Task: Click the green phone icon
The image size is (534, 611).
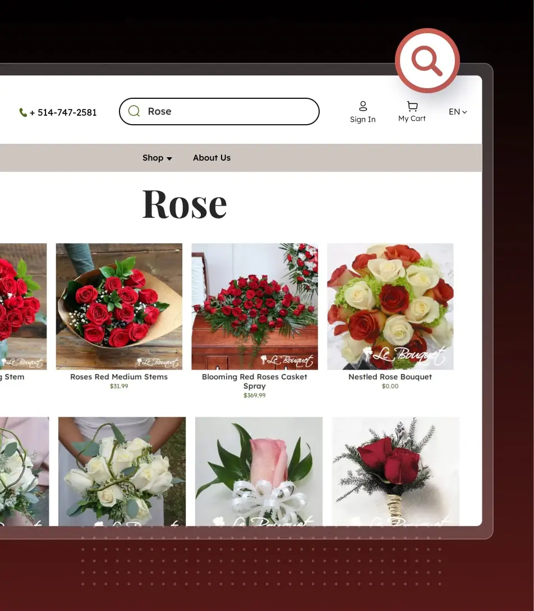Action: [x=23, y=112]
